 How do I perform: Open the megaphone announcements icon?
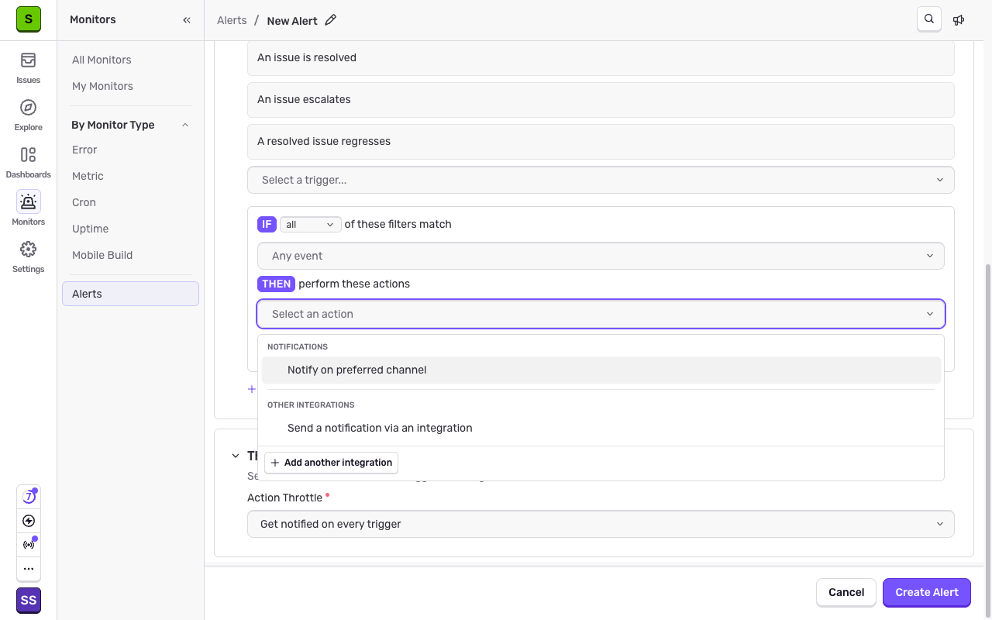click(959, 19)
